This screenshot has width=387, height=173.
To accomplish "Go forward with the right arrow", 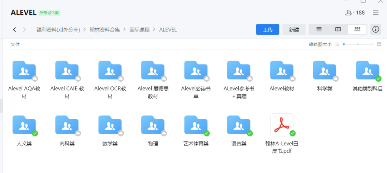I will (x=24, y=30).
